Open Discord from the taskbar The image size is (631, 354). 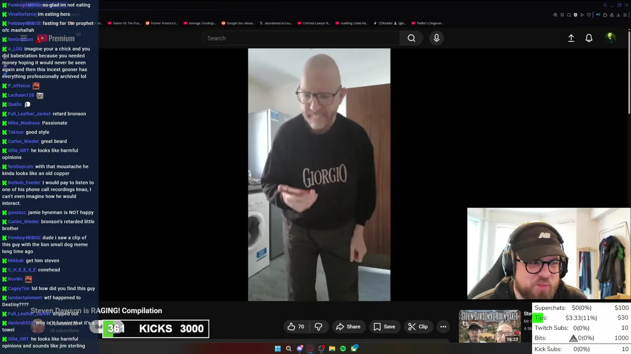tap(299, 349)
